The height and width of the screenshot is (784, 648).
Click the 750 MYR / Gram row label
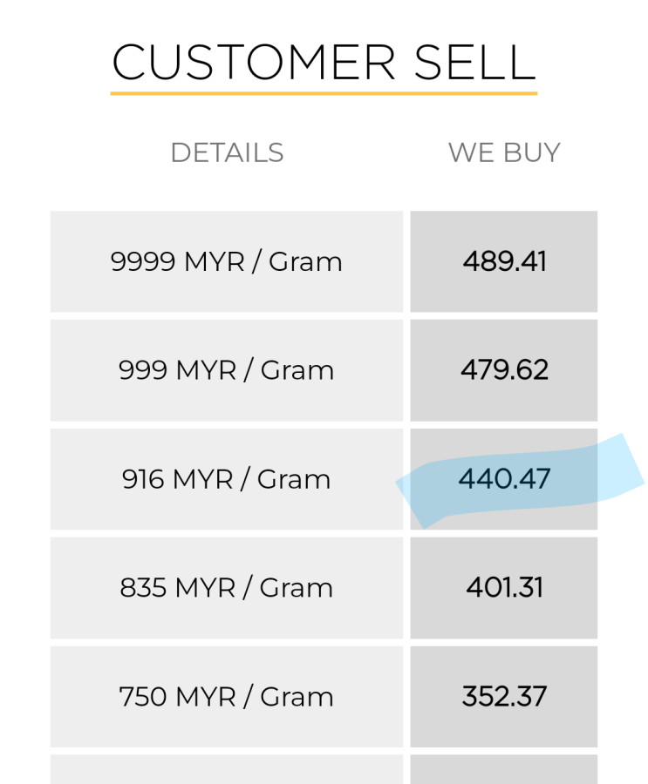click(227, 697)
